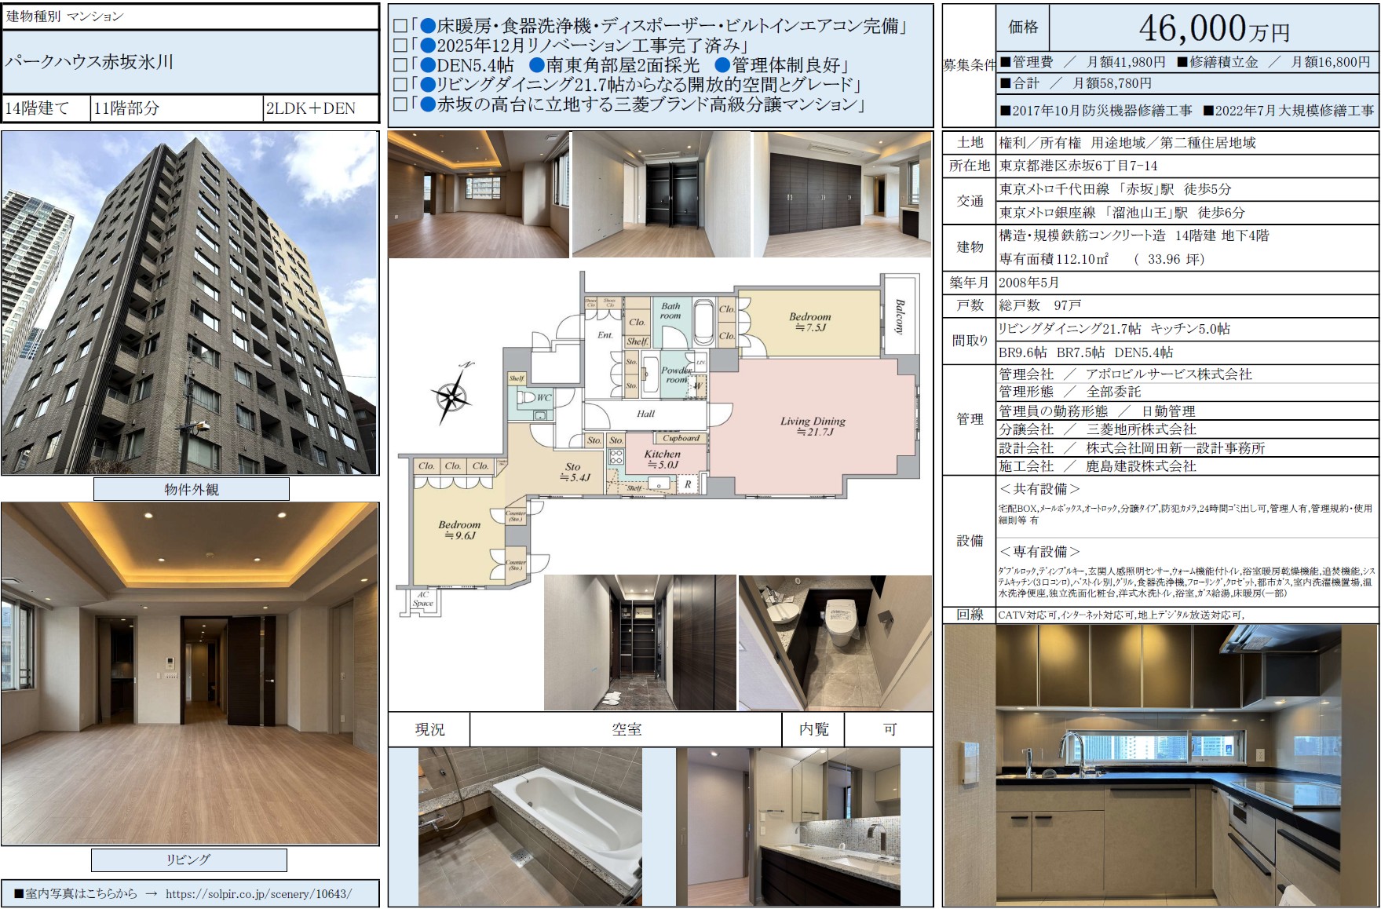Open the solpir.co.jp scenery link
Image resolution: width=1381 pixels, height=909 pixels.
[258, 893]
